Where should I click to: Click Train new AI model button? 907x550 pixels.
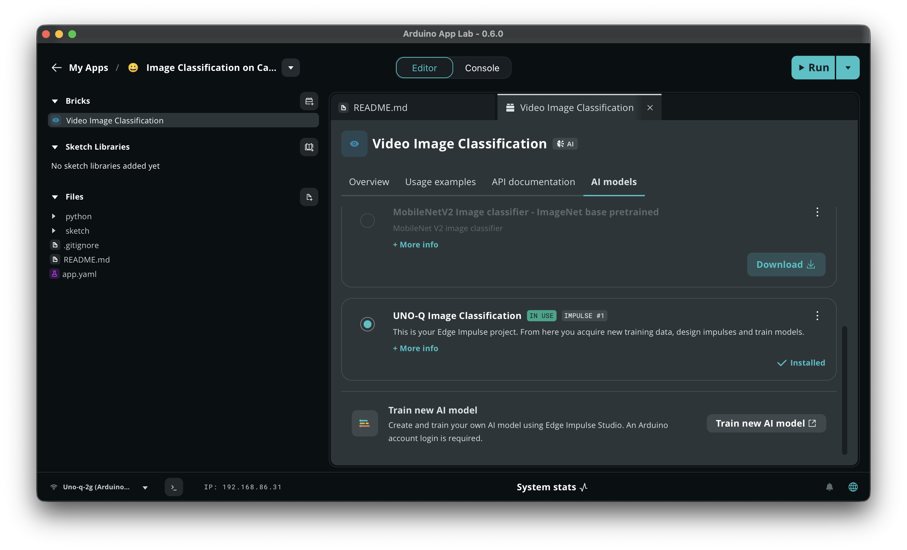[766, 423]
